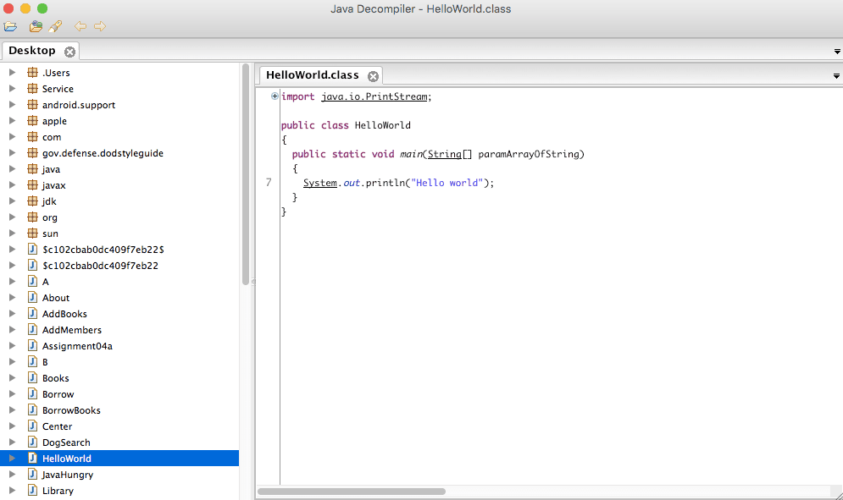Select Assignment04a in the tree
The image size is (843, 500).
coord(77,346)
